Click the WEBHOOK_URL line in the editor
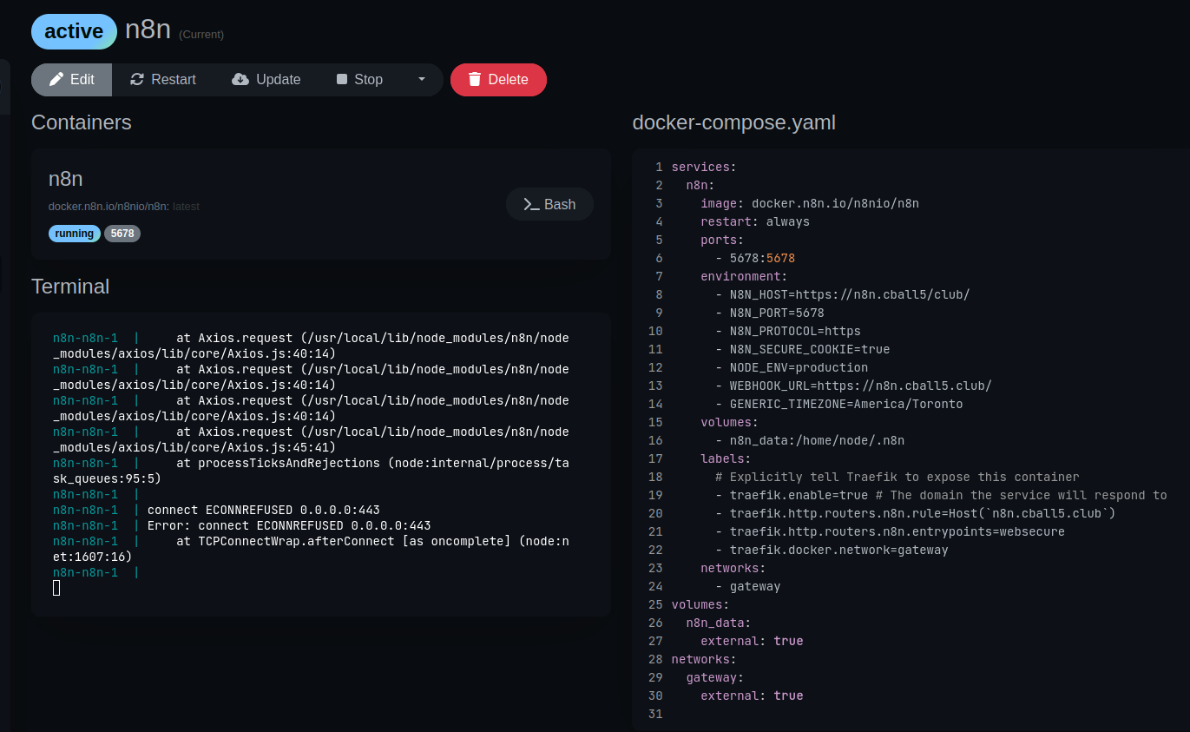The height and width of the screenshot is (732, 1190). tap(854, 386)
